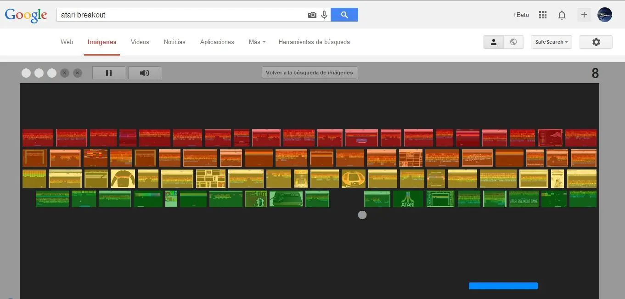
Task: Click the share plus button
Action: point(584,15)
